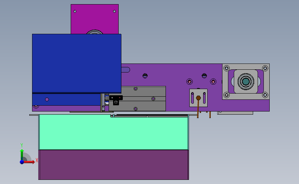The height and width of the screenshot is (184, 299).
Task: Select the rounded slot beside the blue cover
Action: click(x=126, y=70)
